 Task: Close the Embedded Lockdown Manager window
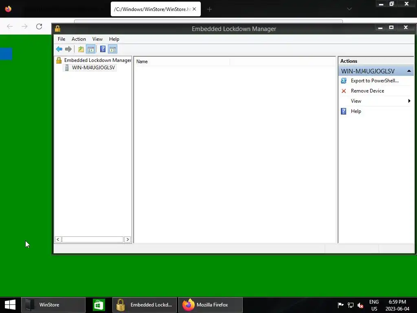click(x=406, y=27)
